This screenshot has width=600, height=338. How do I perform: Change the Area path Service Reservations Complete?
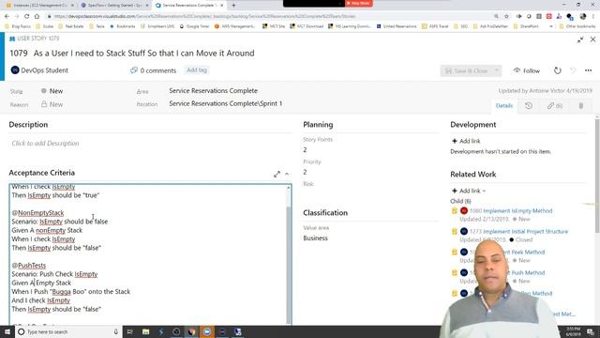(x=213, y=91)
